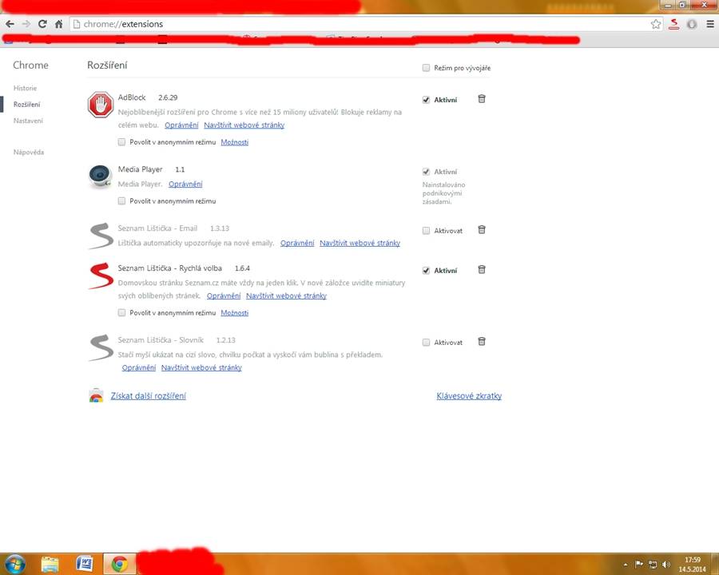719x575 pixels.
Task: Check Aktivovat for Seznam Lištička Slovník
Action: [x=426, y=343]
